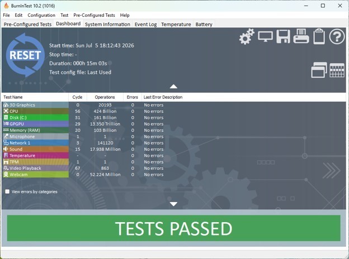Click the Network 1 test icon
349x259 pixels.
(x=6, y=142)
